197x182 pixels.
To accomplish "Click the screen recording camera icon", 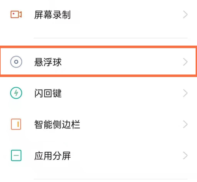I will point(16,15).
